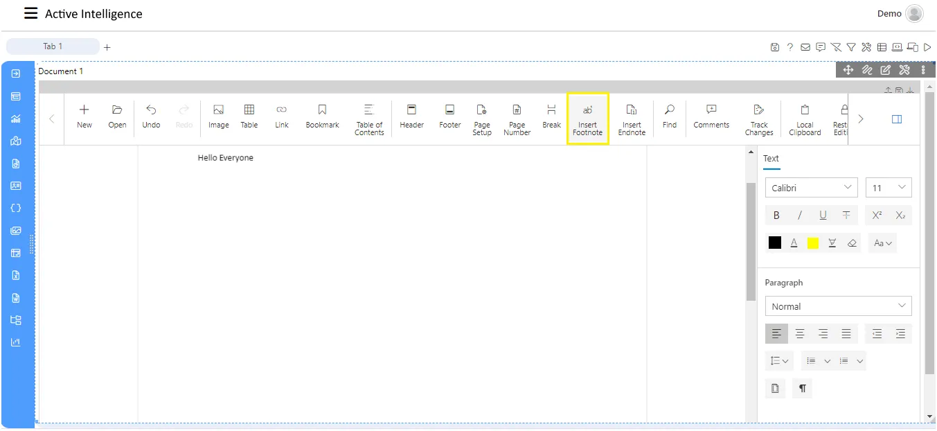Click the Break toolbar button

[x=551, y=116]
